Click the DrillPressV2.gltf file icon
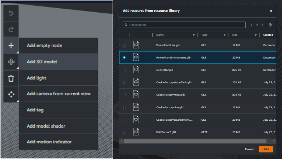This screenshot has width=282, height=159. (136, 132)
